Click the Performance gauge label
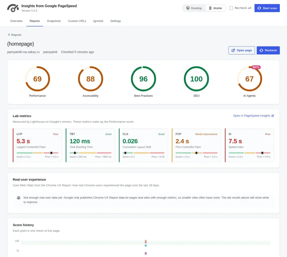The image size is (287, 257). point(37,95)
